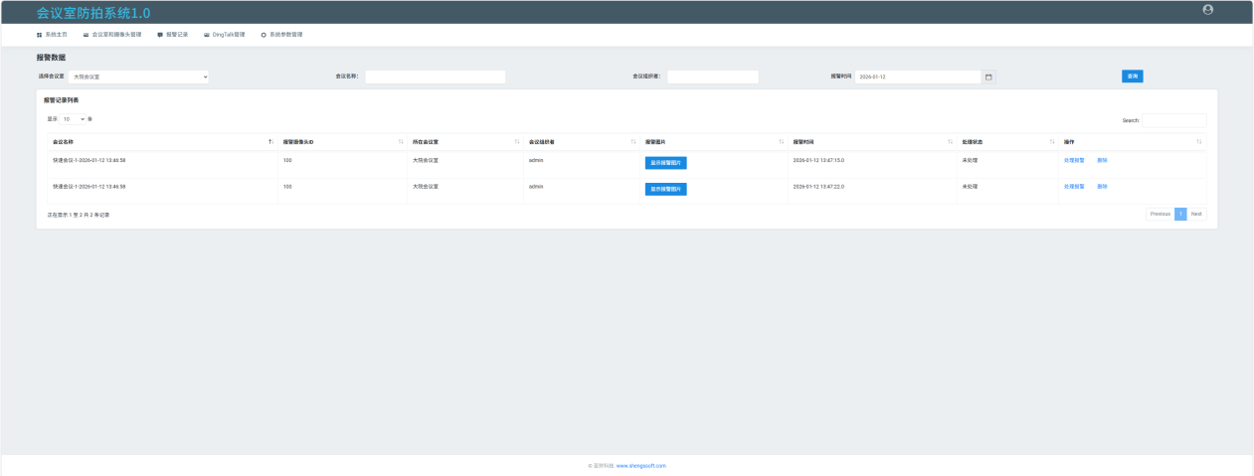This screenshot has width=1254, height=476.
Task: Sort table by 会议名称 column arrow
Action: click(270, 142)
